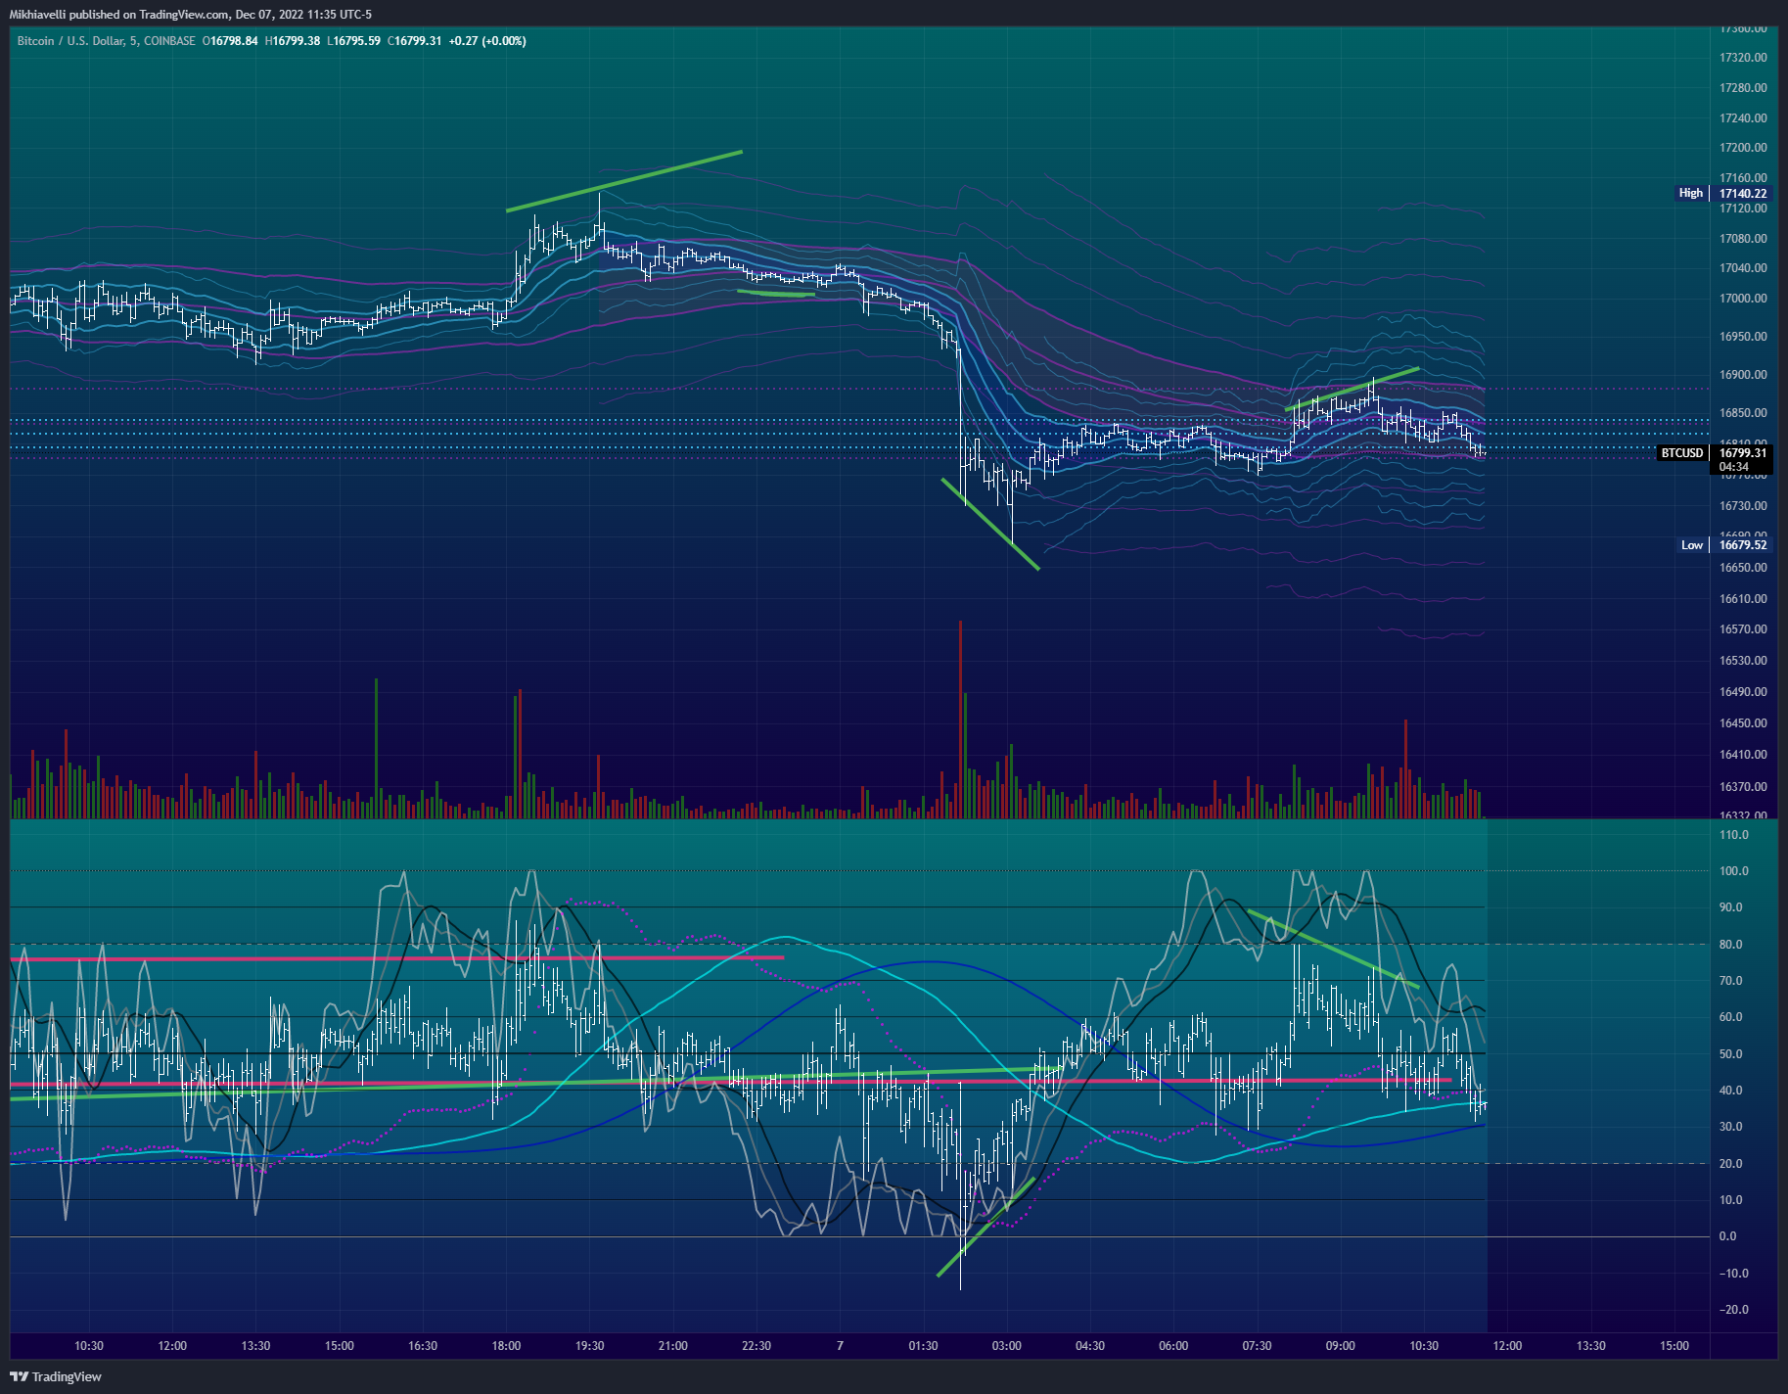Click the 17280.00 price axis label
Image resolution: width=1788 pixels, height=1394 pixels.
pyautogui.click(x=1743, y=88)
